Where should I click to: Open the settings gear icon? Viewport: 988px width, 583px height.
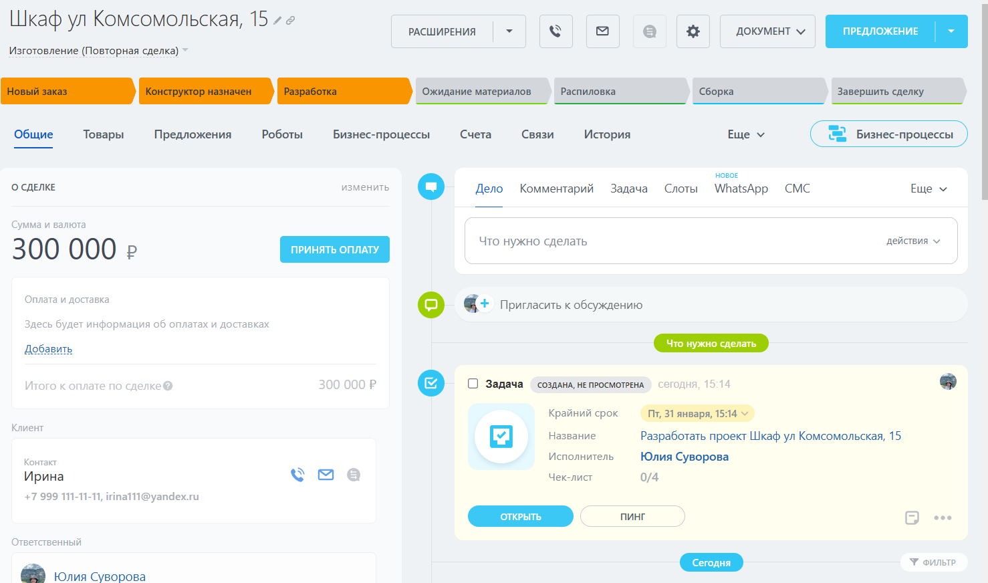(693, 31)
